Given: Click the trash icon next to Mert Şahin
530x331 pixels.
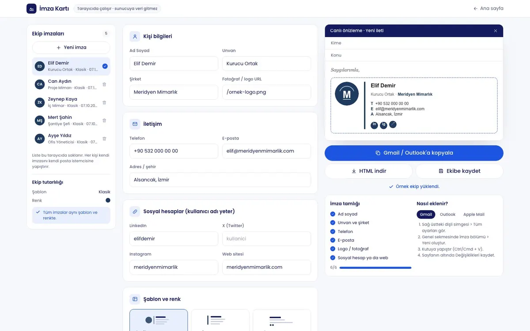Looking at the screenshot, I should point(104,120).
